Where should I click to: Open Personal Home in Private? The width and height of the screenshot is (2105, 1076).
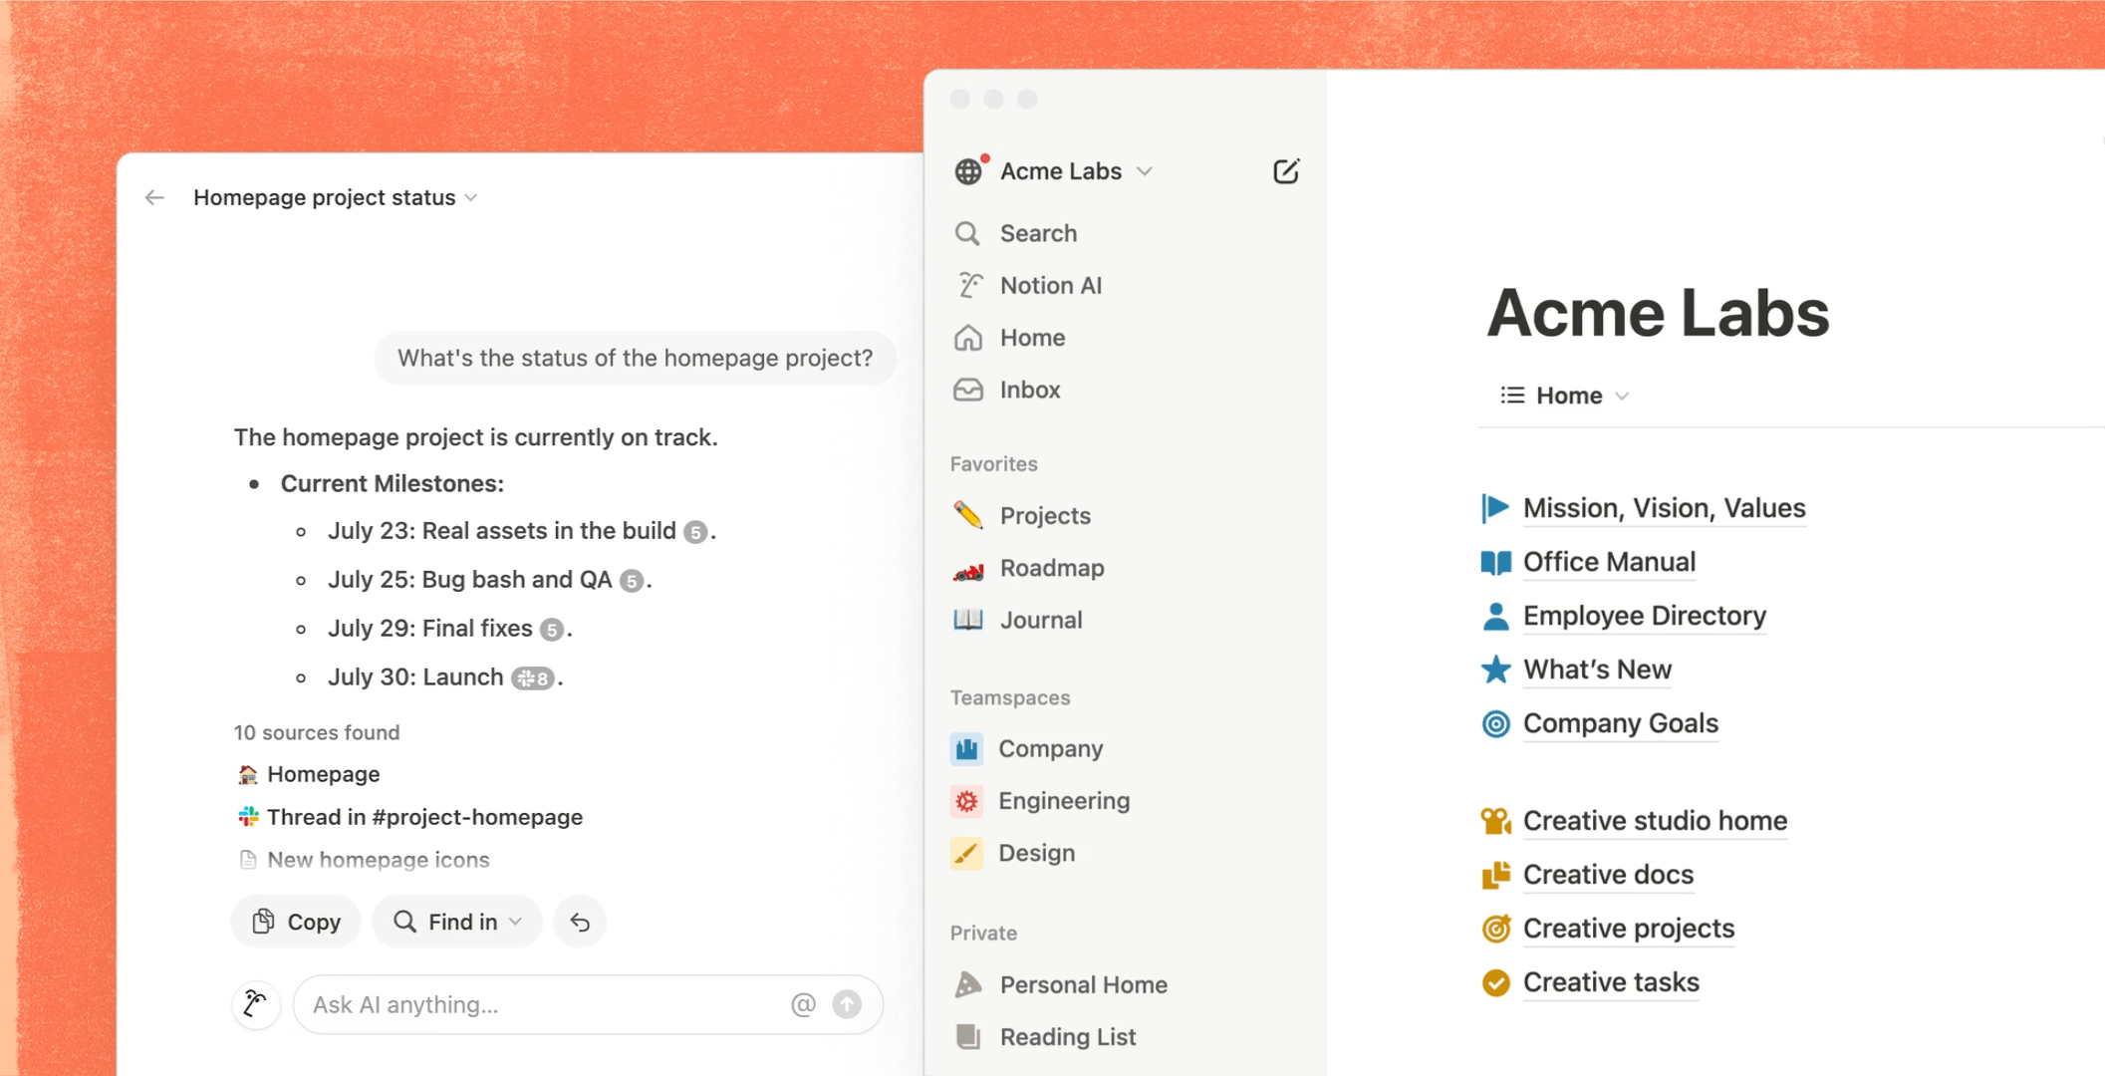[x=1084, y=984]
